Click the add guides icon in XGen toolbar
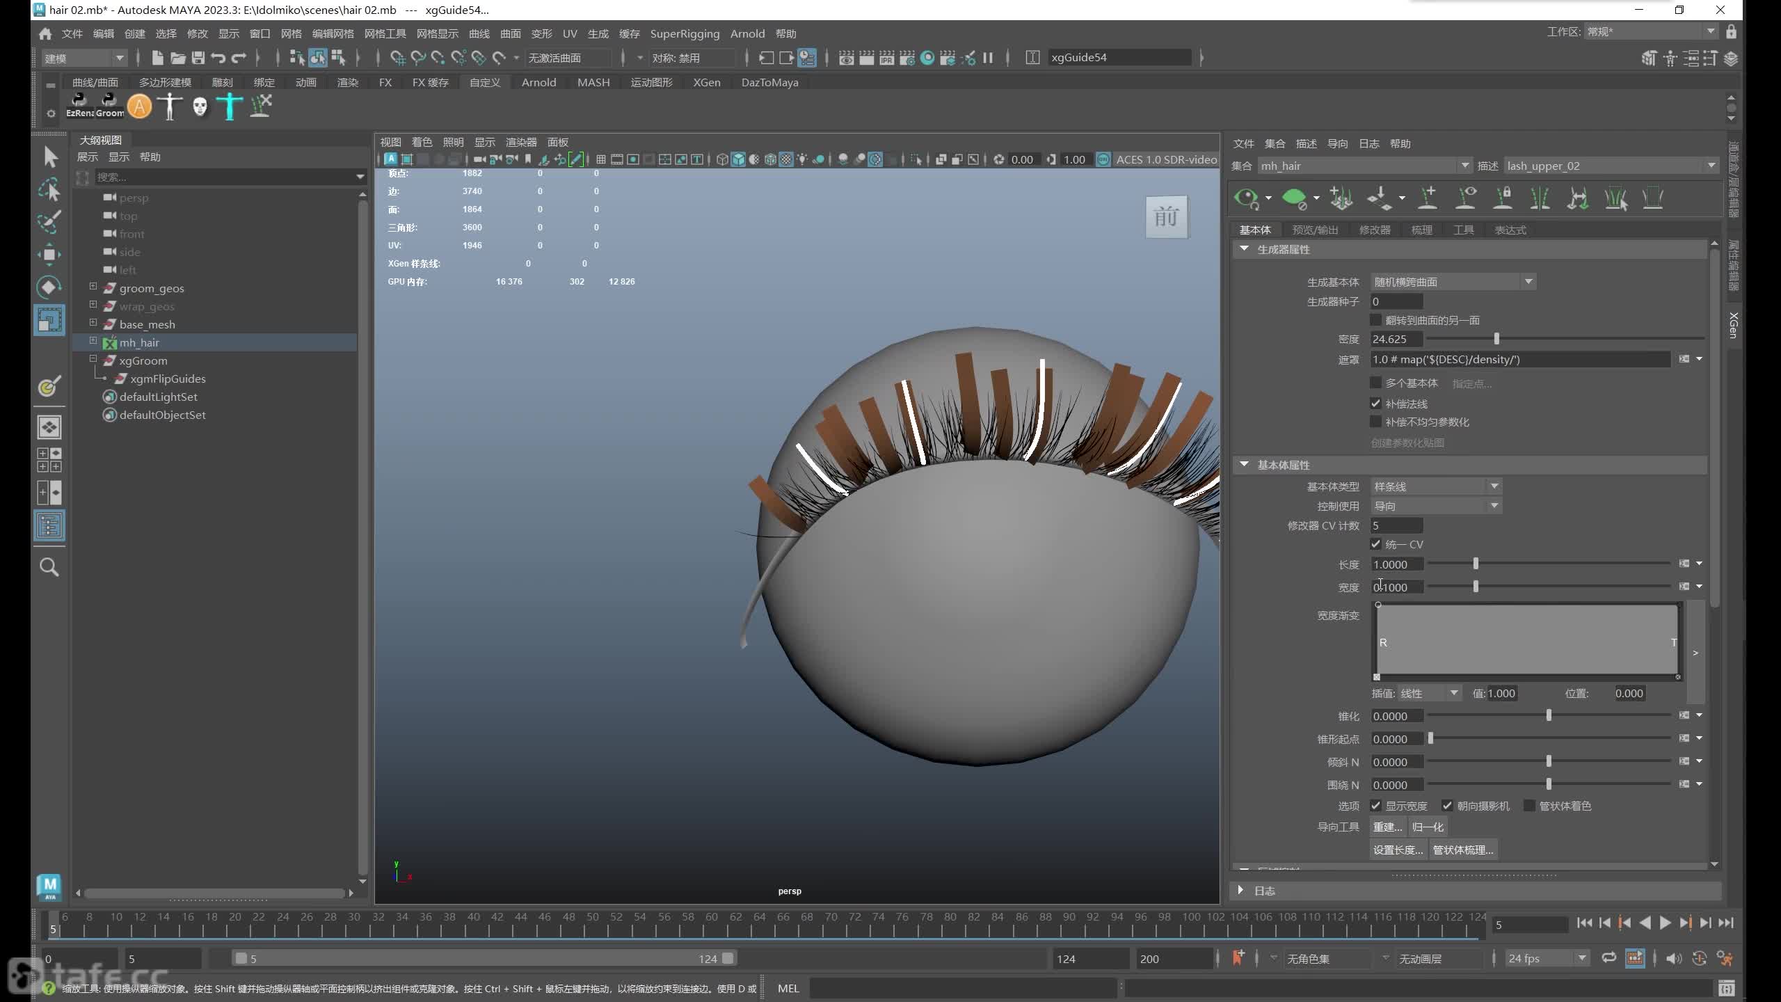The height and width of the screenshot is (1002, 1781). (1428, 199)
